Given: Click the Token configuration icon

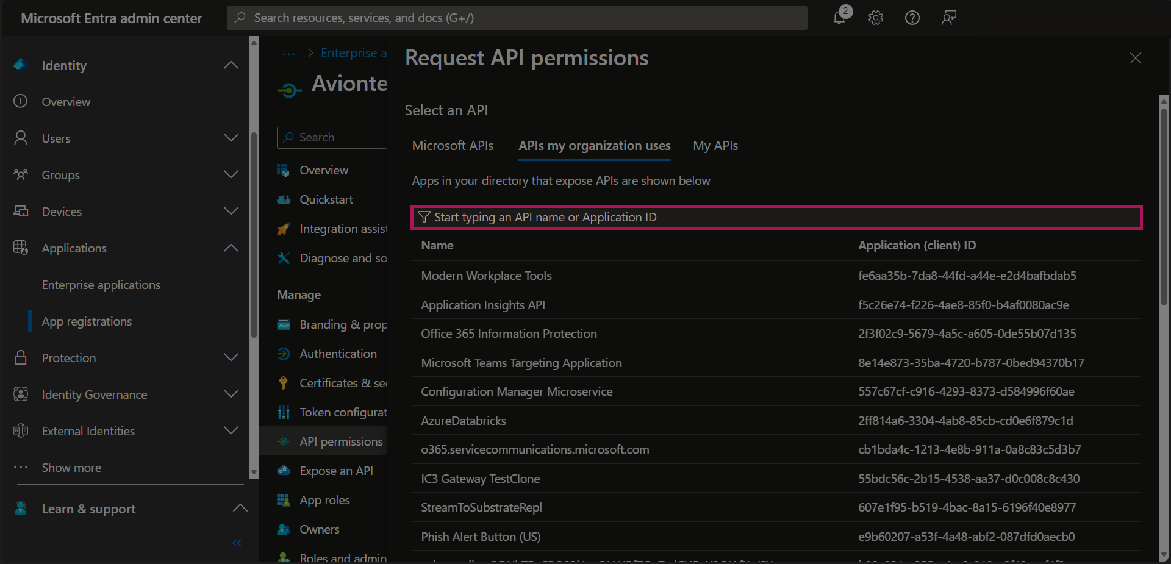Looking at the screenshot, I should pos(284,412).
